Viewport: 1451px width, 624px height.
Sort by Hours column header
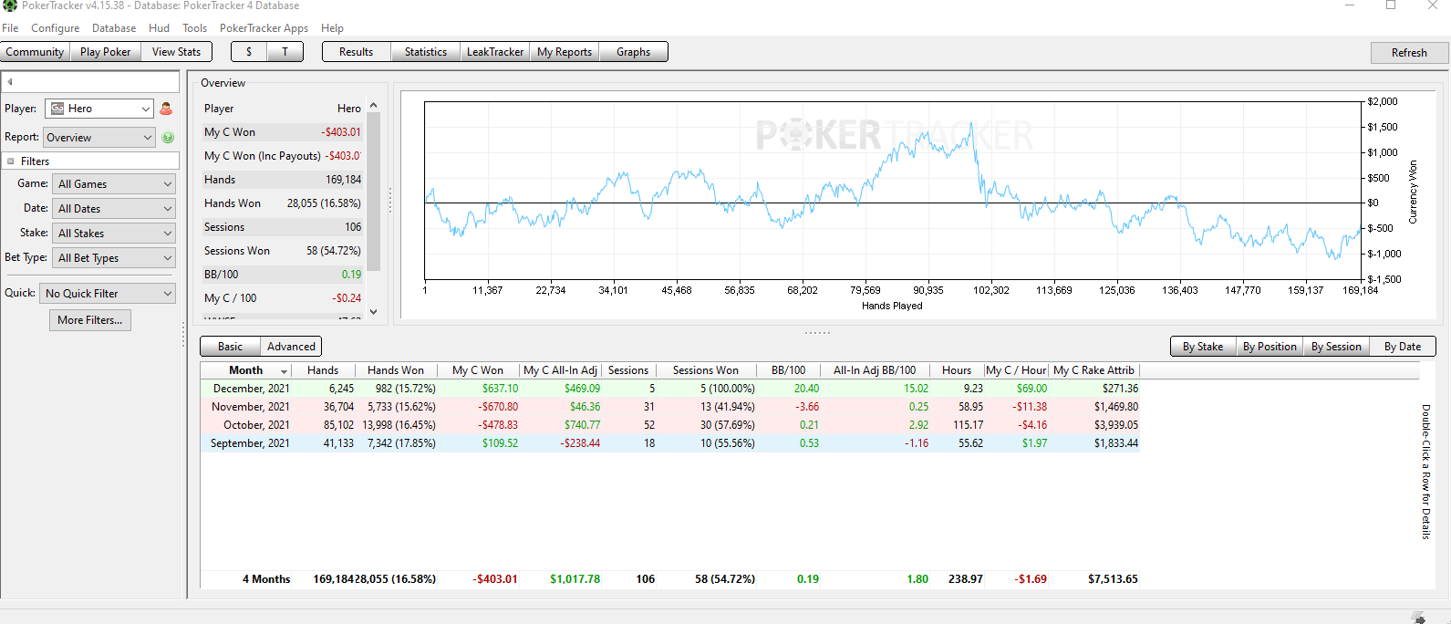point(957,370)
